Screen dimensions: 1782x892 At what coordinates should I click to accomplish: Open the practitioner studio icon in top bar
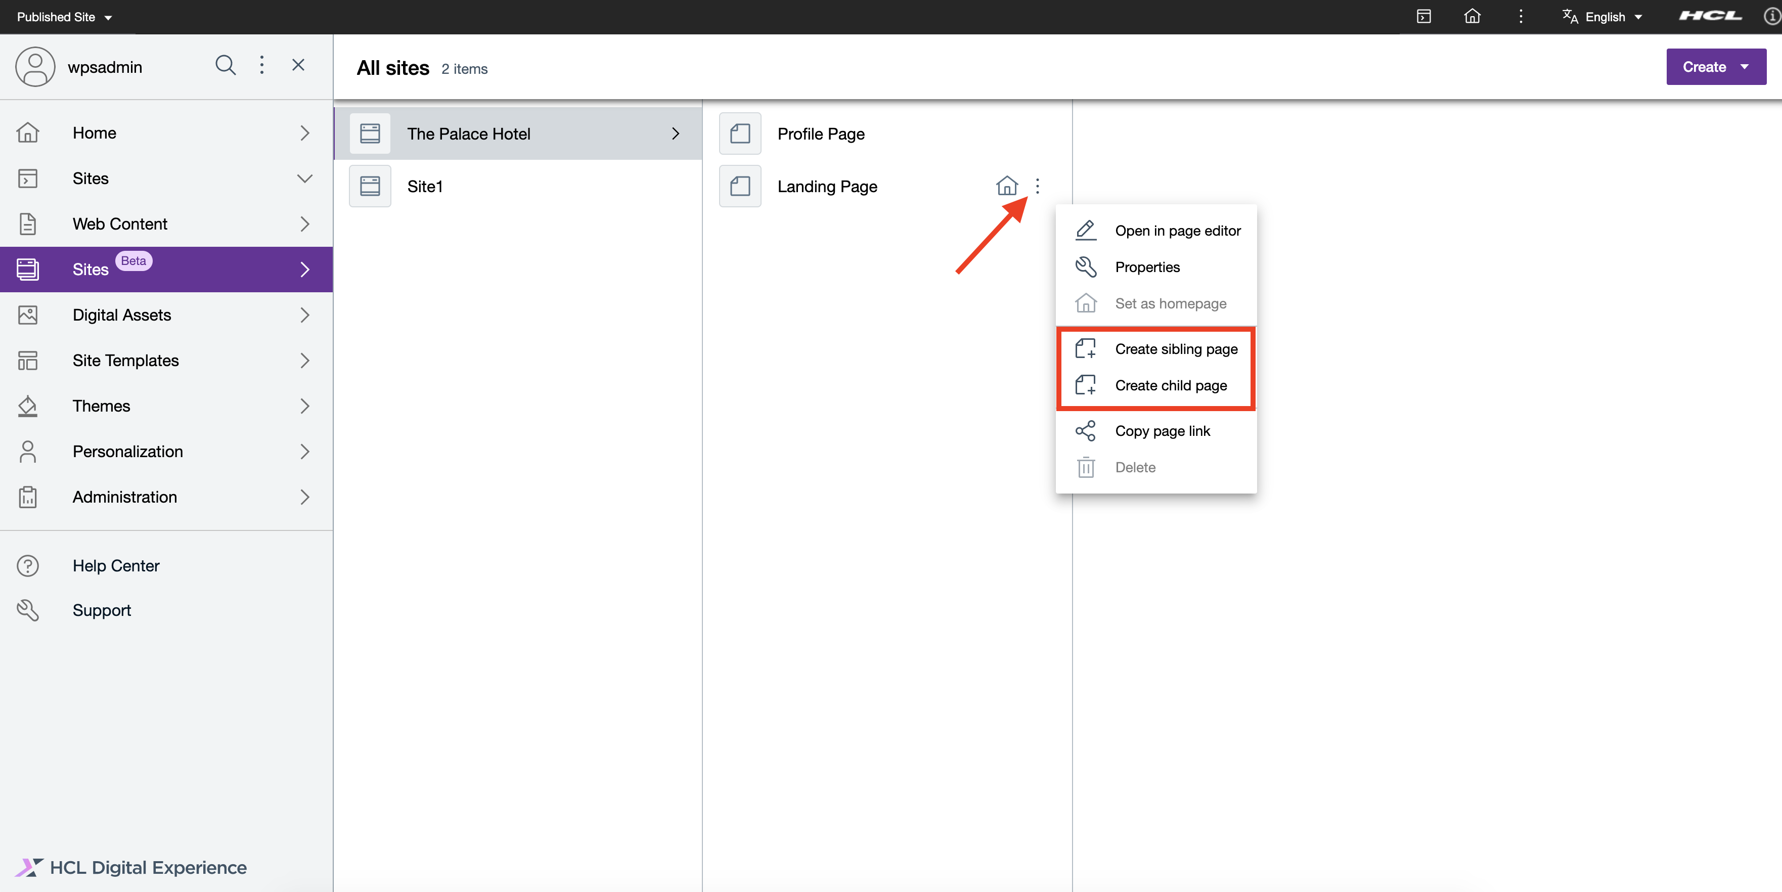point(1423,16)
